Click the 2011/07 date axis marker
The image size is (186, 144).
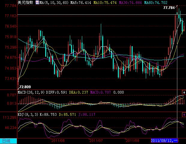pyautogui.click(x=96, y=141)
